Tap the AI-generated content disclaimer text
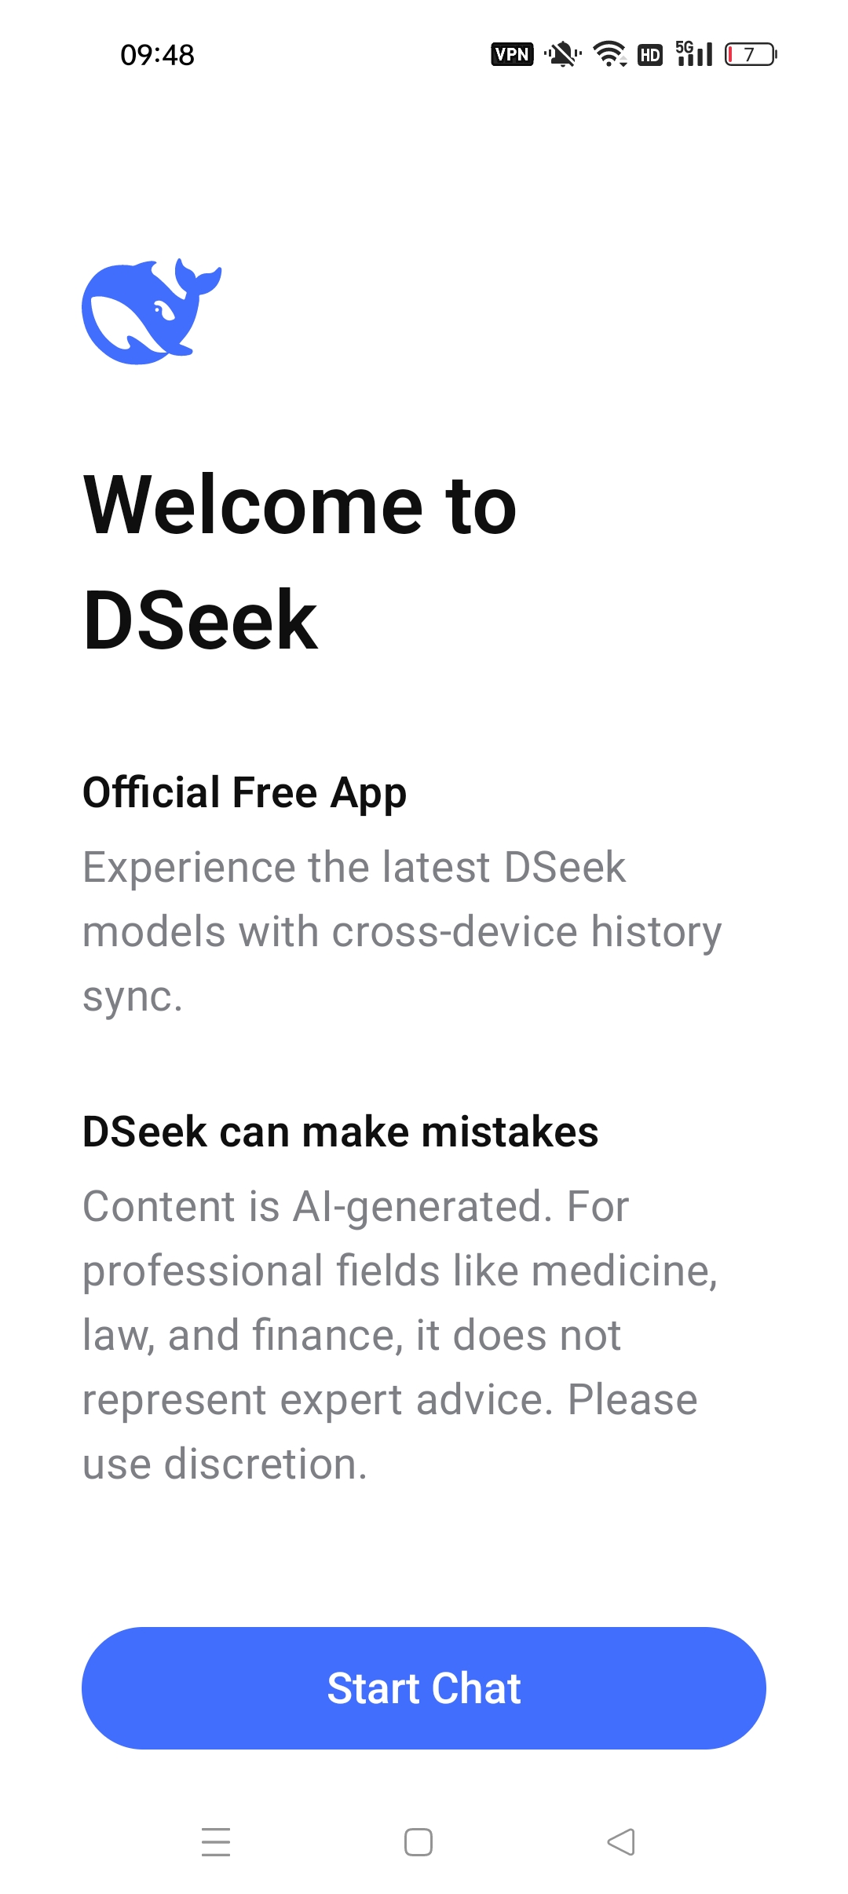Screen dimensions: 848x1894 400,1335
